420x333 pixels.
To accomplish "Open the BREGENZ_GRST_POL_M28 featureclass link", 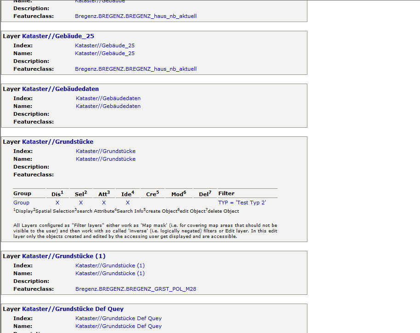I will tap(136, 289).
